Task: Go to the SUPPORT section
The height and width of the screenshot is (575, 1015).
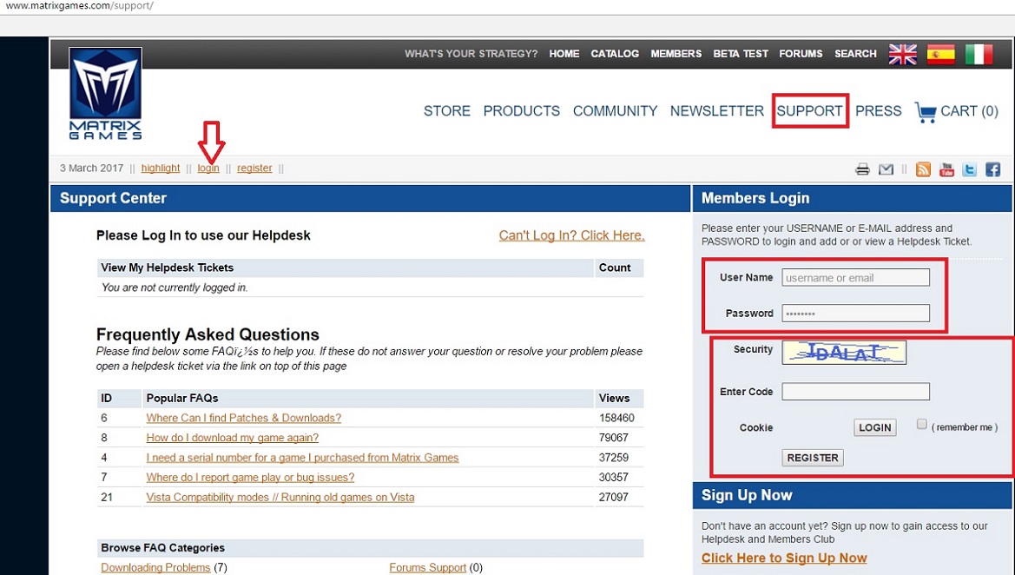Action: coord(809,111)
